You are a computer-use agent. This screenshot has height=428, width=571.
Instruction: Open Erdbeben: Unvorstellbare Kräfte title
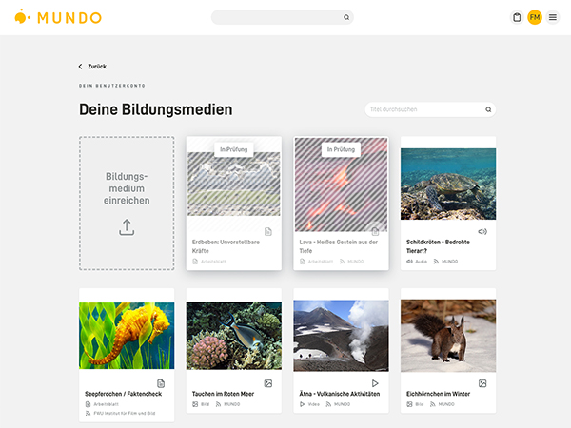[x=226, y=246]
